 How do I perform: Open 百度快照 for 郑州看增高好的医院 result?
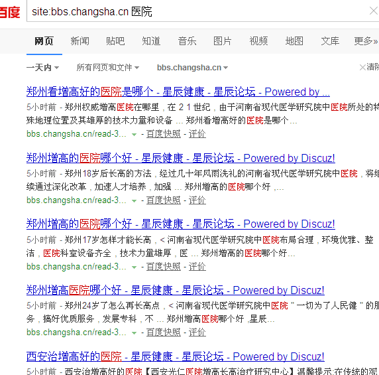[x=164, y=134]
